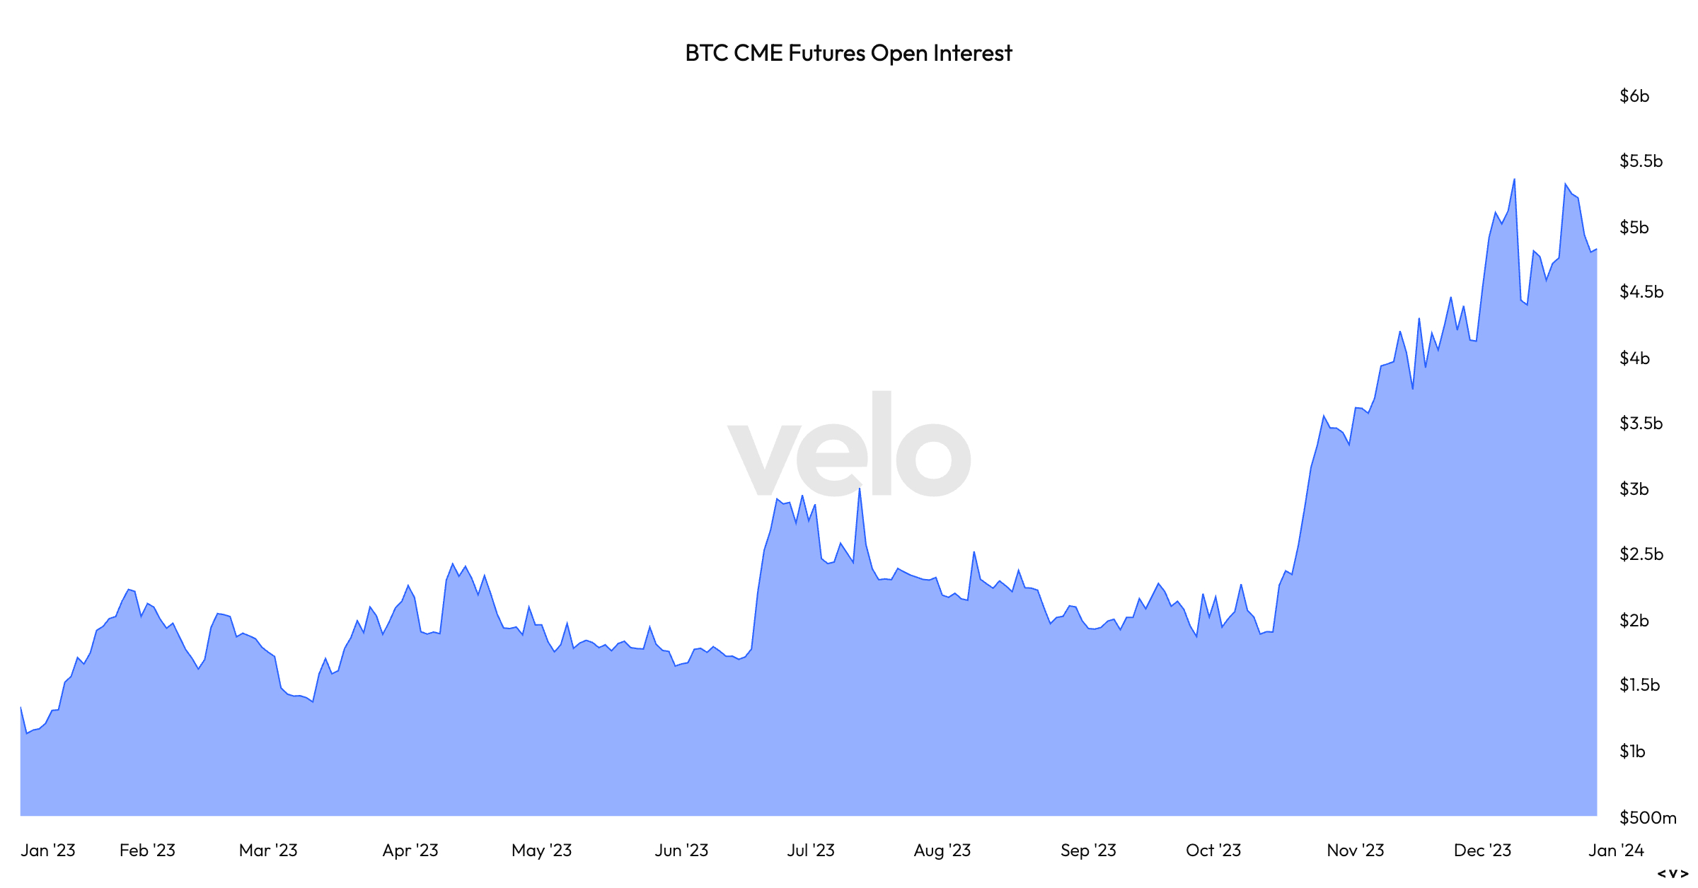Click the $3b y-axis label
The height and width of the screenshot is (888, 1698).
[1634, 489]
